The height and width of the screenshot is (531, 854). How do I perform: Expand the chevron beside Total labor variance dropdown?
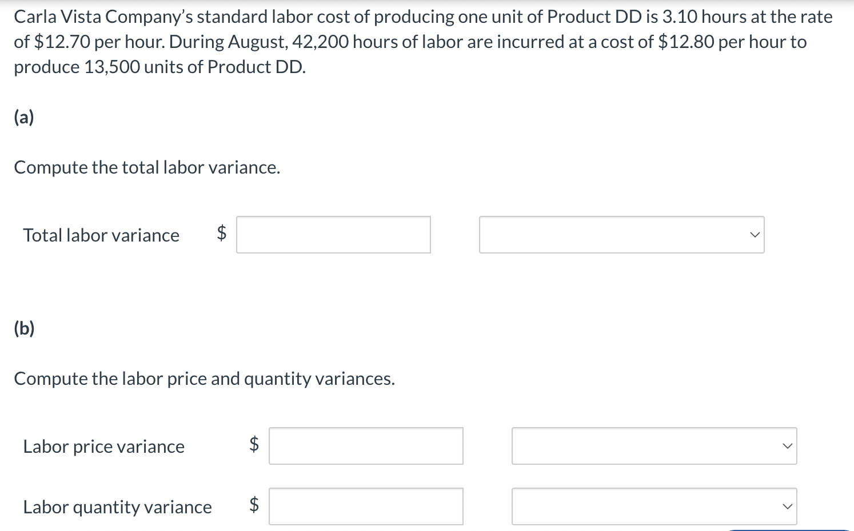point(754,235)
